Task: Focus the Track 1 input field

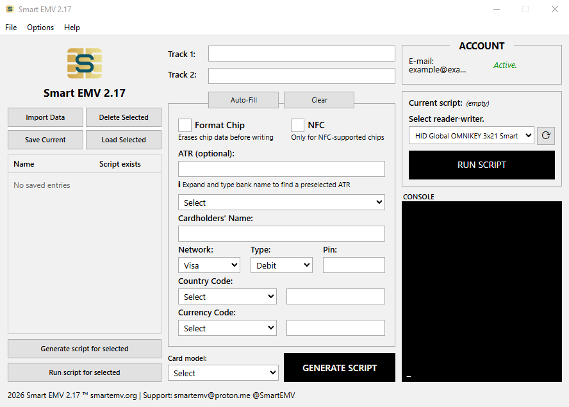Action: point(302,54)
